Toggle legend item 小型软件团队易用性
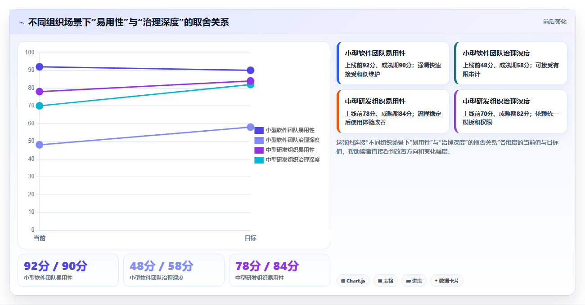 [x=284, y=130]
